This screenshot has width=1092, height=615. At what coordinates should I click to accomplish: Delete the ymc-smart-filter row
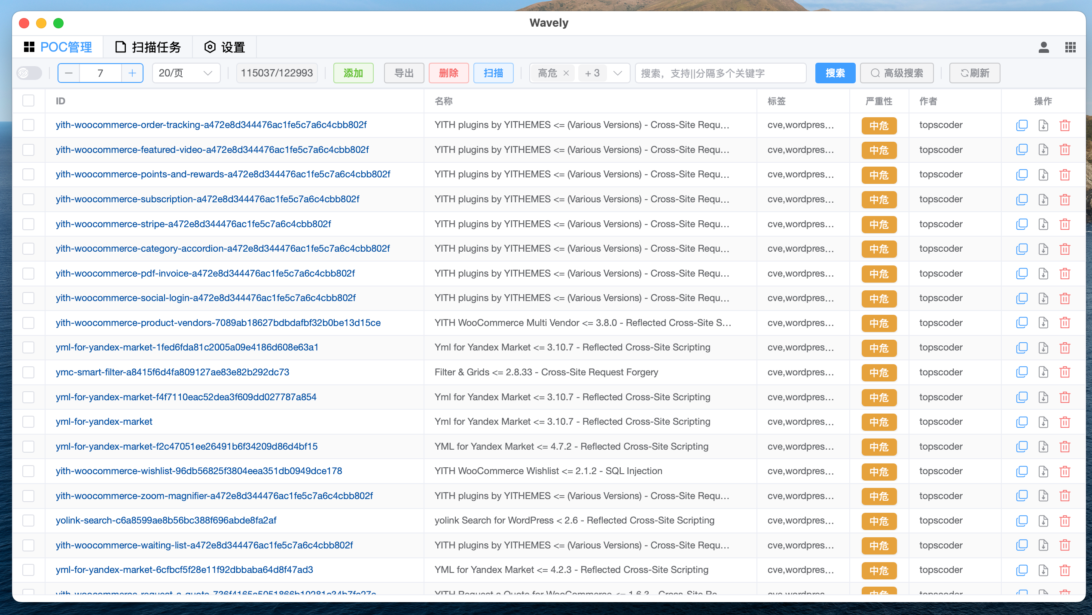pyautogui.click(x=1065, y=372)
